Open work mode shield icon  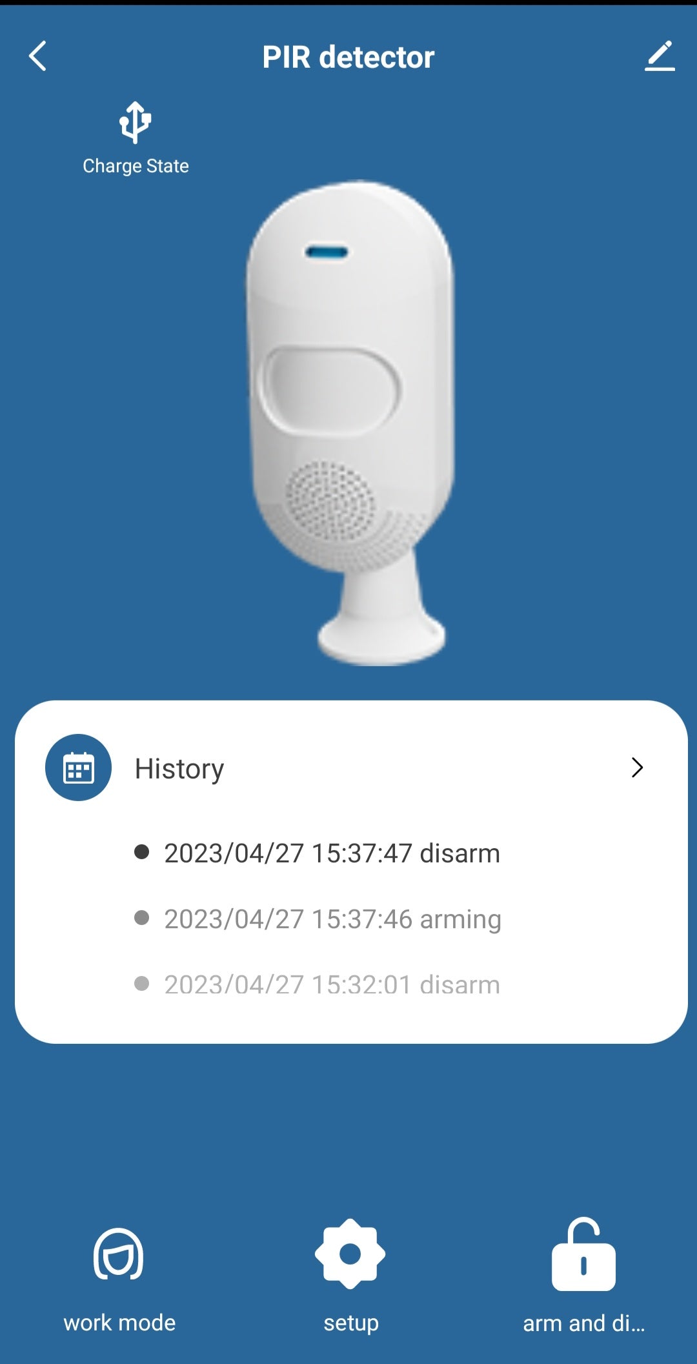click(119, 1254)
